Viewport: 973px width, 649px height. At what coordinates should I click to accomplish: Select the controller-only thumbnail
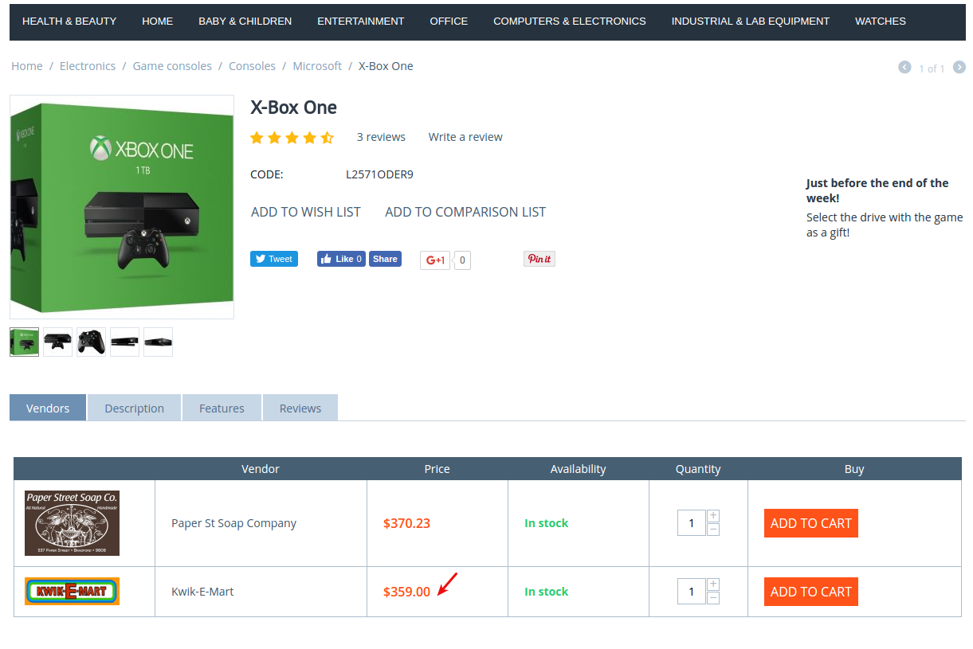point(91,342)
